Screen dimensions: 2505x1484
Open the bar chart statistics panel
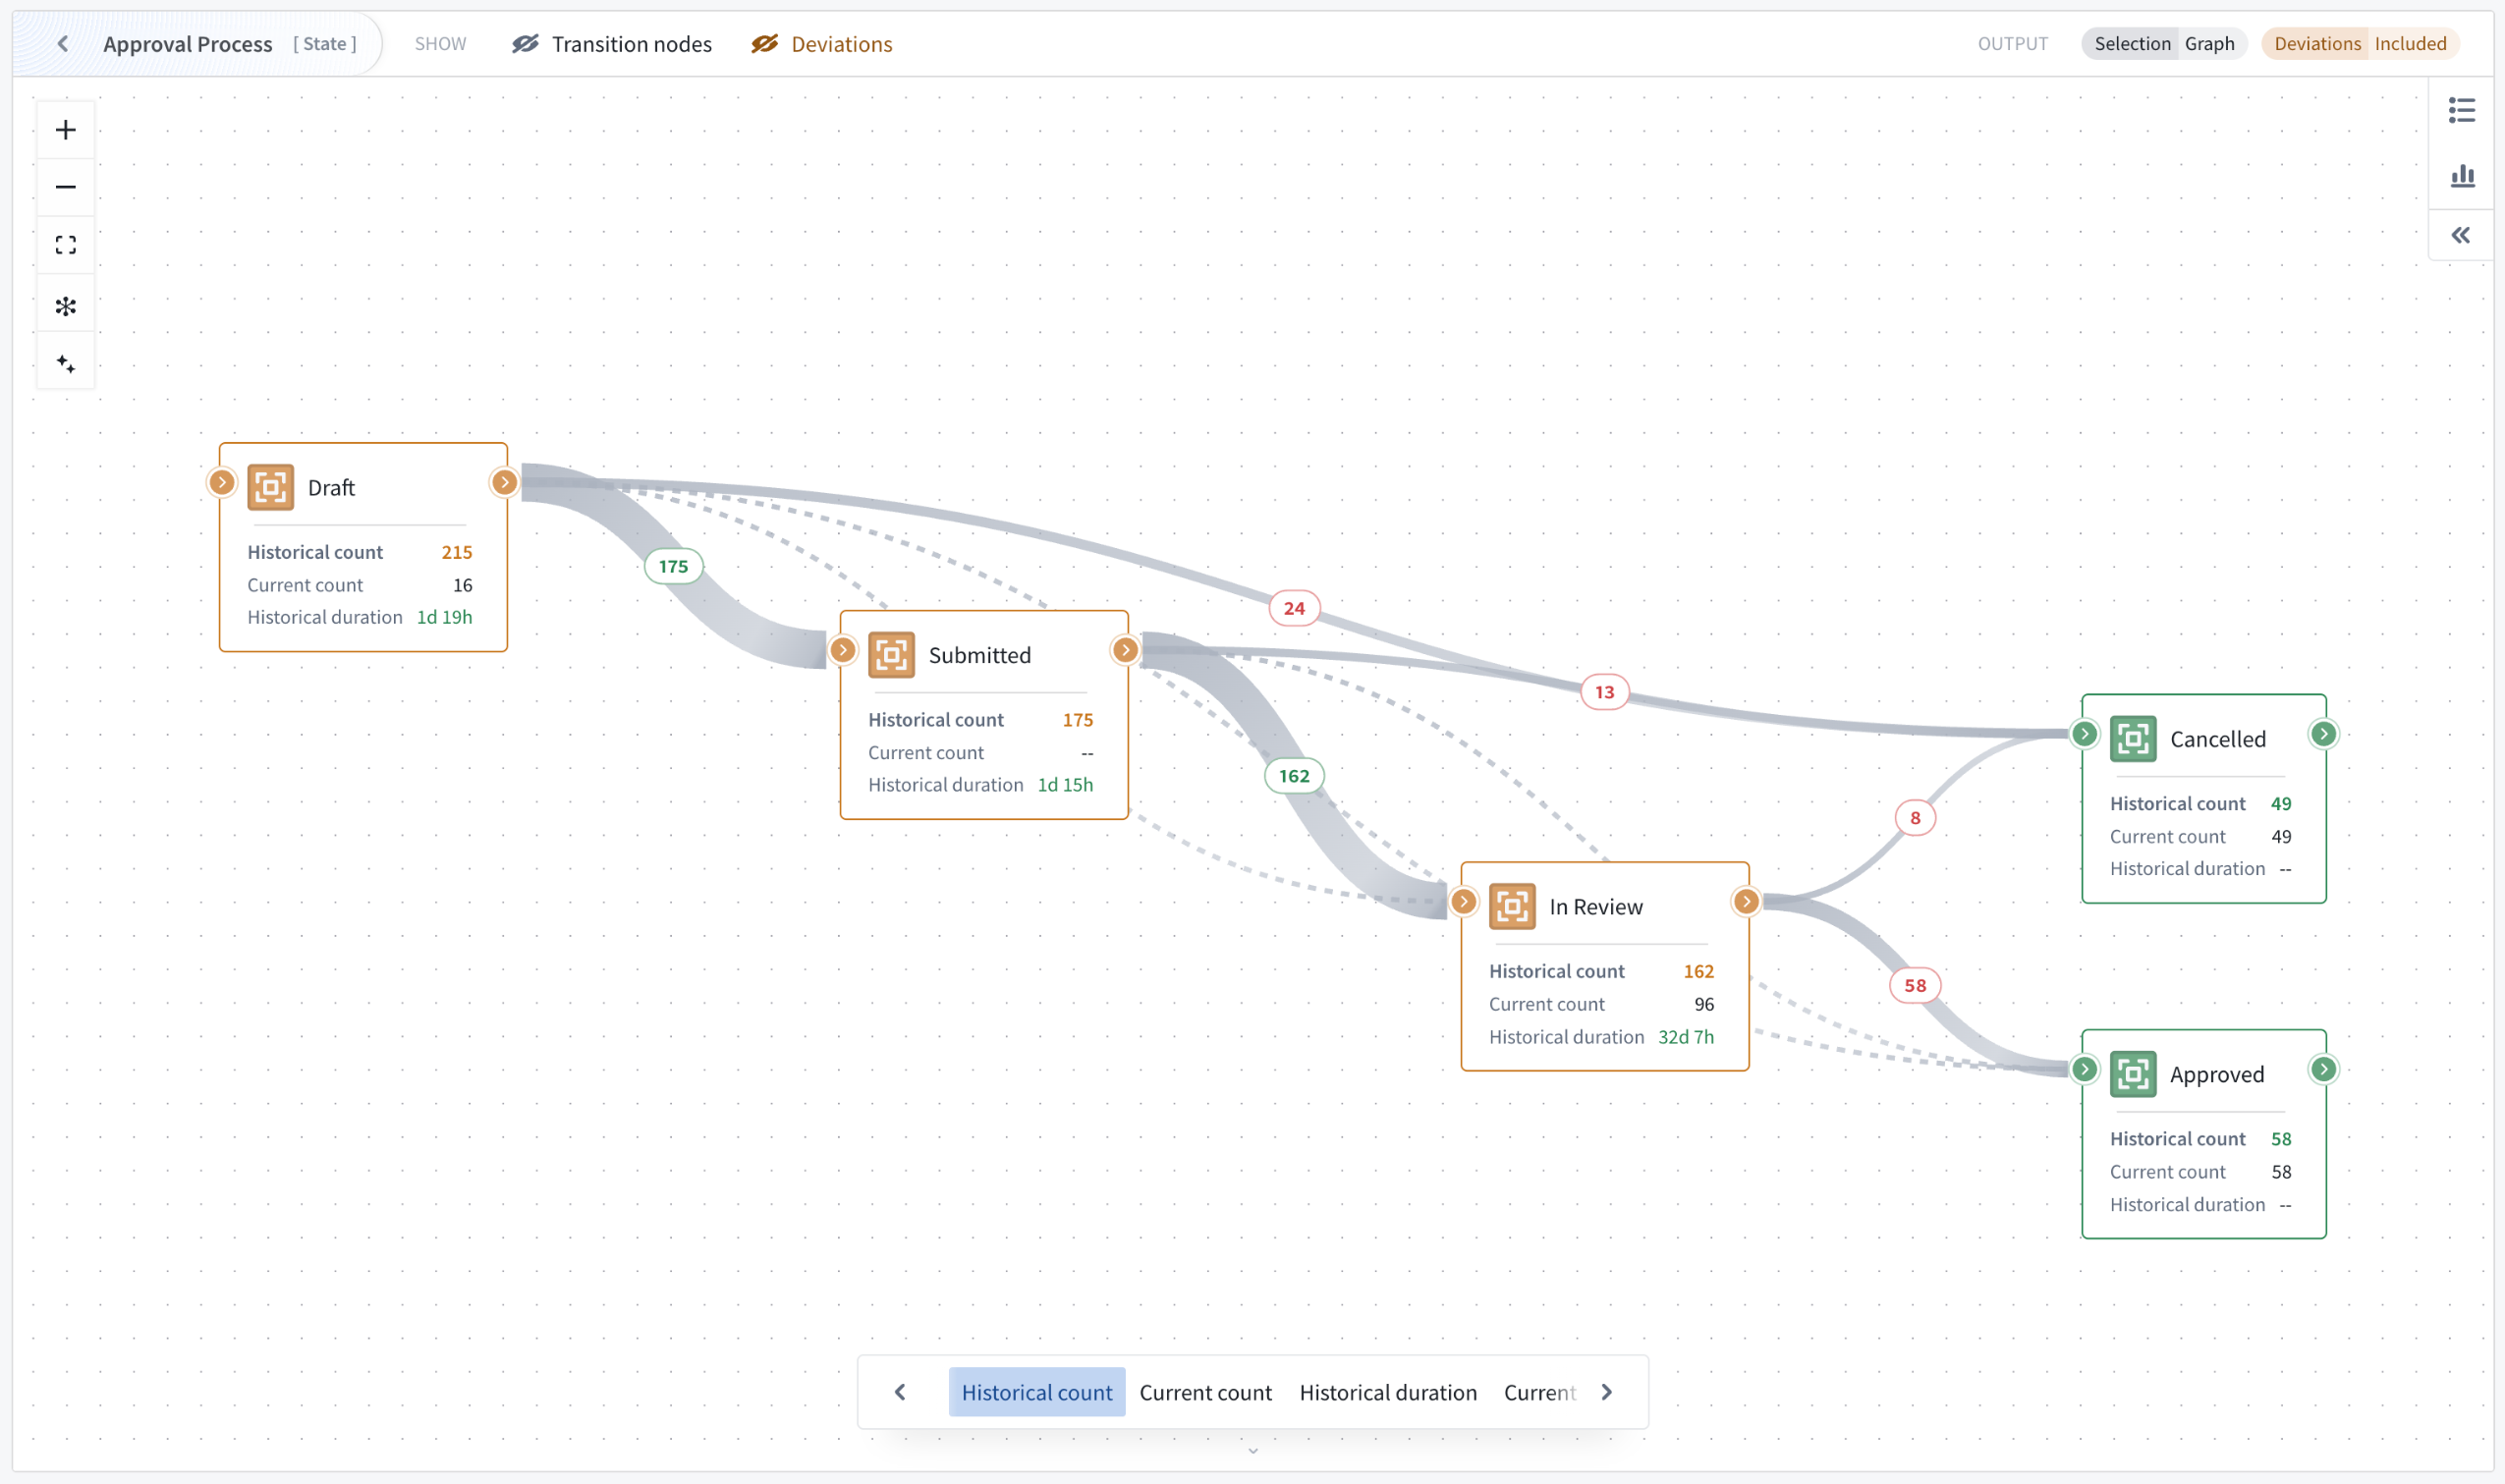coord(2462,176)
